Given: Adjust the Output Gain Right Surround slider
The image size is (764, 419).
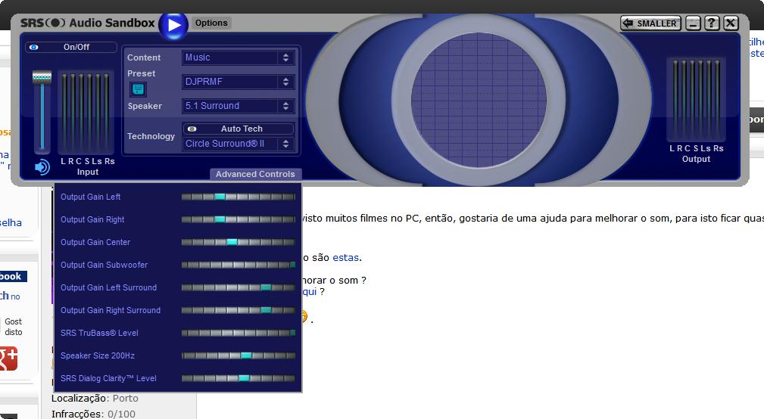Looking at the screenshot, I should coord(239,310).
